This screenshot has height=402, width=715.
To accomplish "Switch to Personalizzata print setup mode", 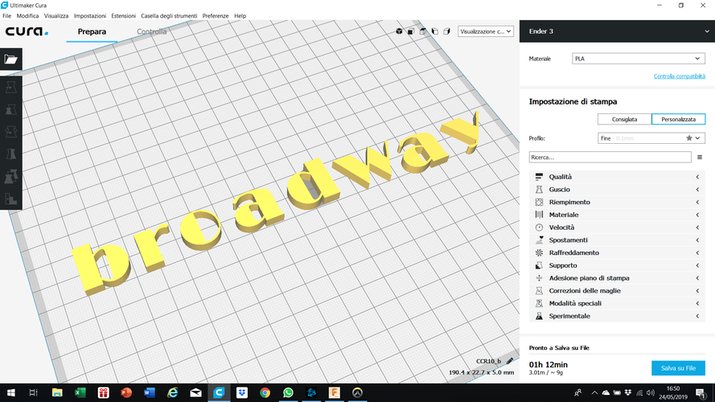I will [x=679, y=120].
